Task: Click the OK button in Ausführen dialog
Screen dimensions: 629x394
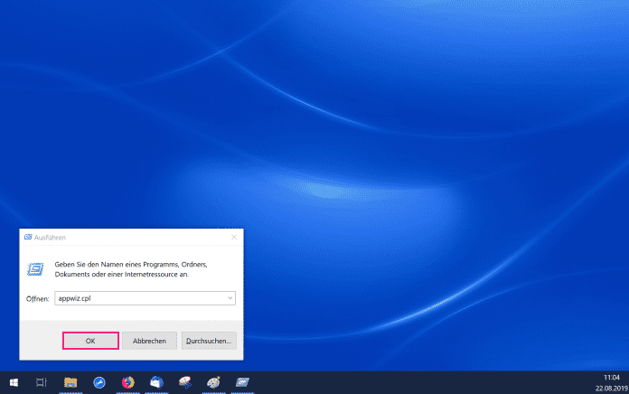Action: 90,341
